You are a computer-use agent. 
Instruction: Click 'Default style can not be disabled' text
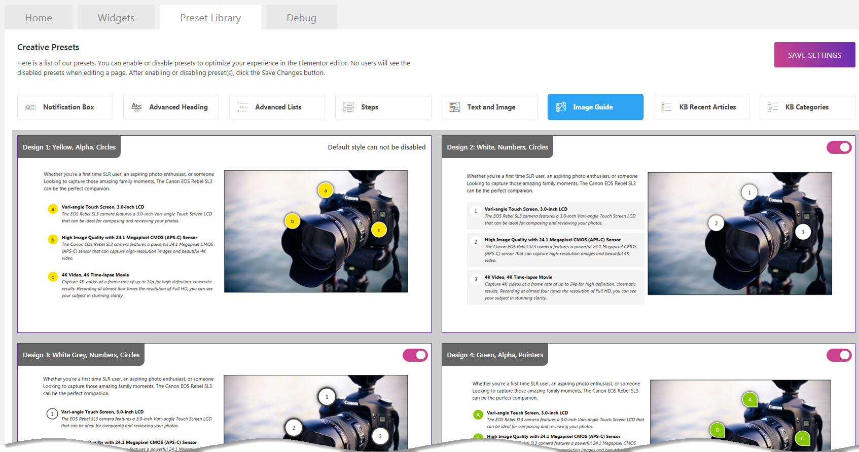377,147
